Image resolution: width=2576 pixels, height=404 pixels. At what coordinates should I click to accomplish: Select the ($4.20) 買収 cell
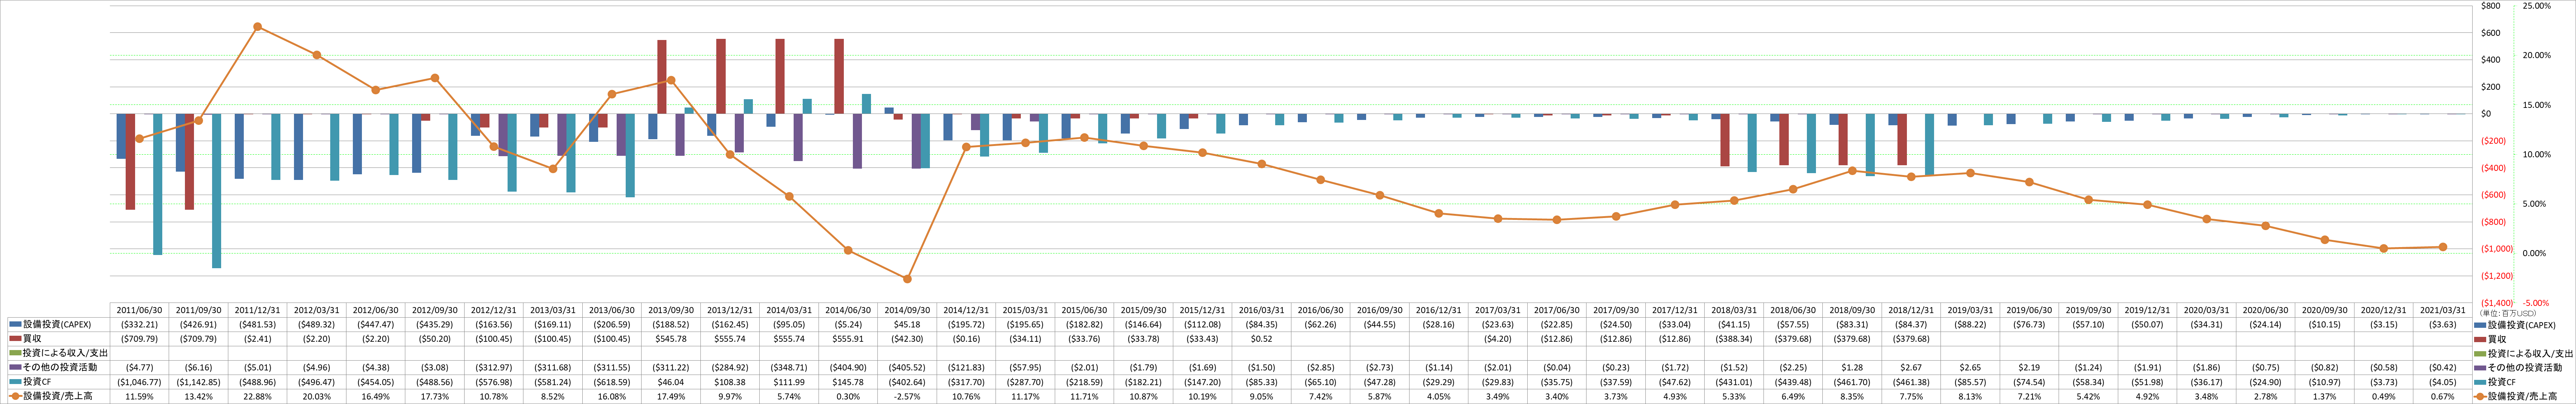tap(1498, 339)
